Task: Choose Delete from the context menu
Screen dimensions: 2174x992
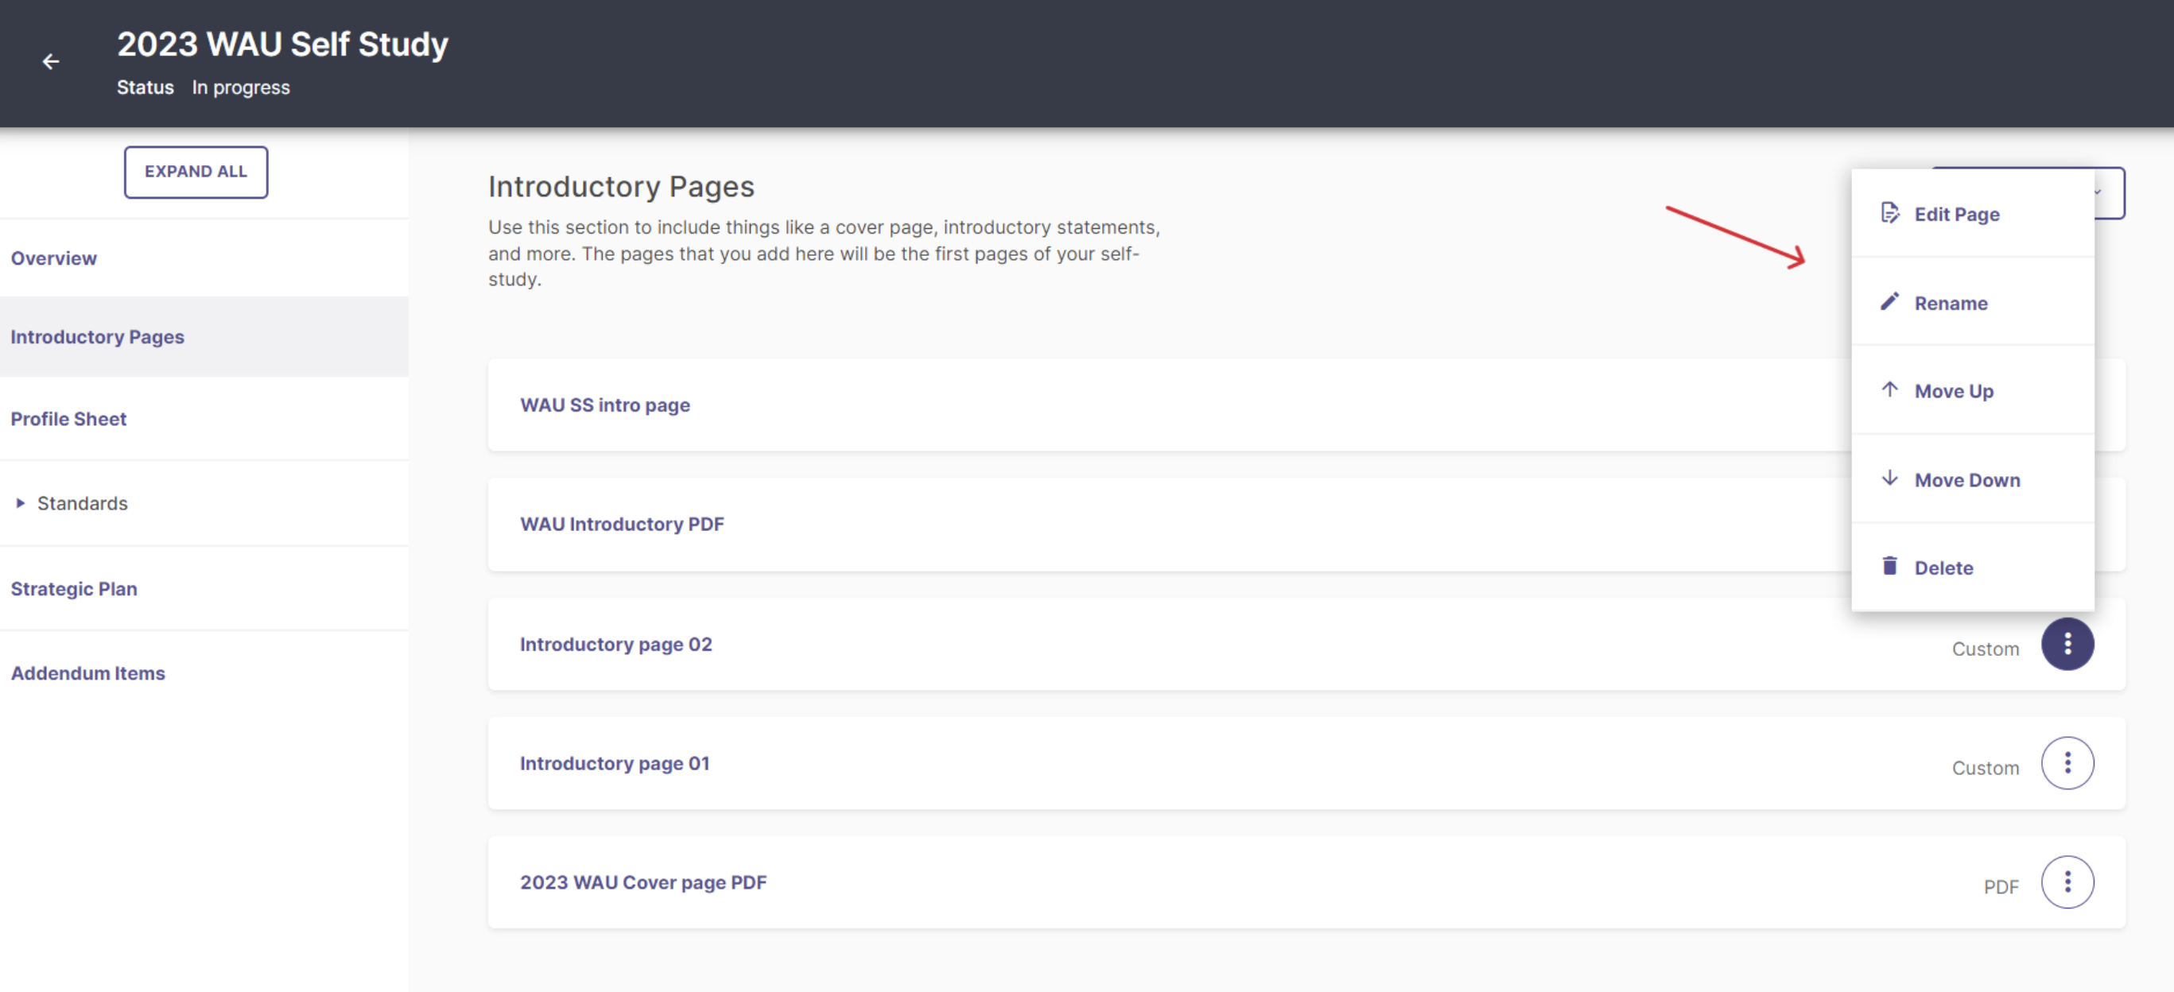Action: pos(1972,568)
